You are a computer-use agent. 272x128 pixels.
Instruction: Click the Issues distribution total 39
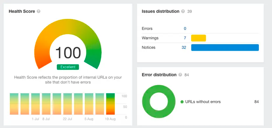190,11
